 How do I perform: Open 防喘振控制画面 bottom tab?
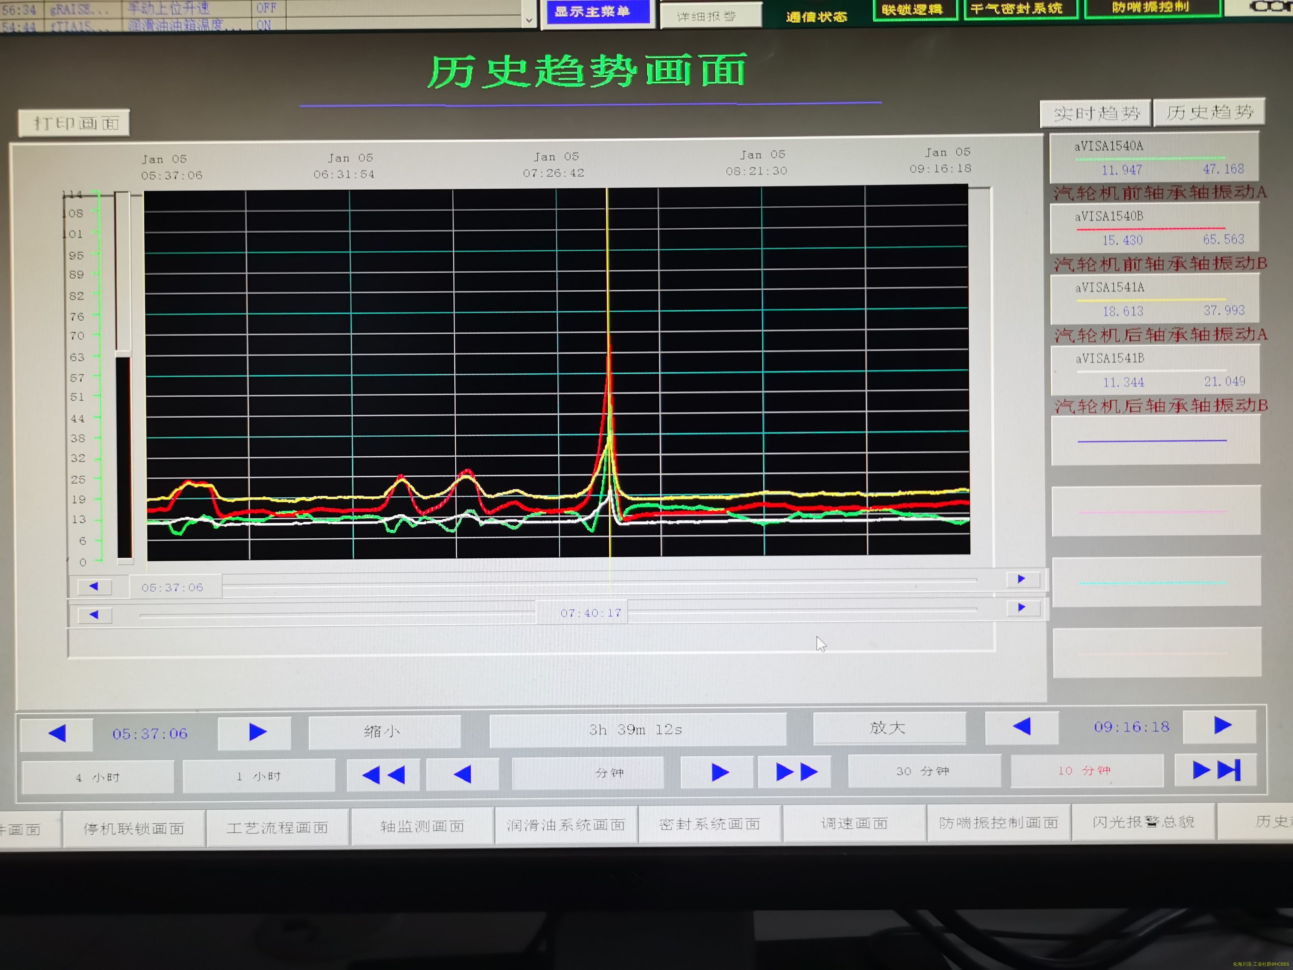tap(998, 822)
